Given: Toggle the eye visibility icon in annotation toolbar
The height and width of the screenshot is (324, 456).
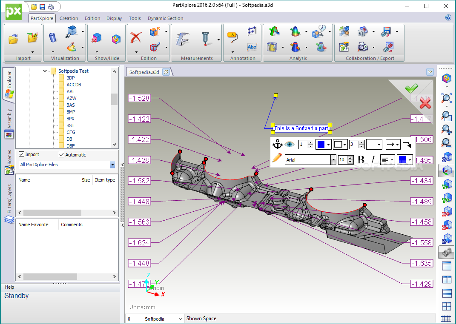Looking at the screenshot, I should pos(290,144).
